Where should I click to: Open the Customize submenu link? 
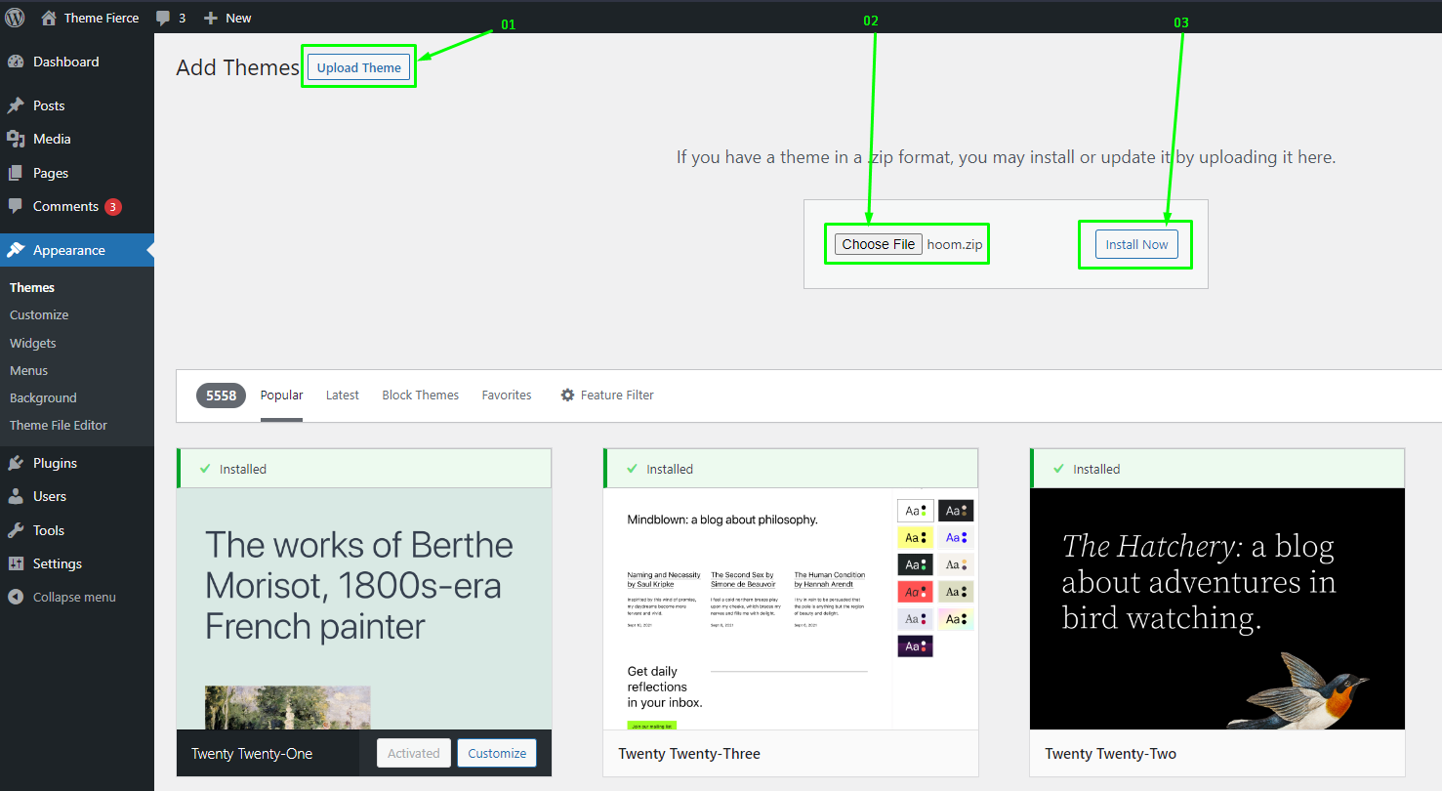tap(39, 314)
